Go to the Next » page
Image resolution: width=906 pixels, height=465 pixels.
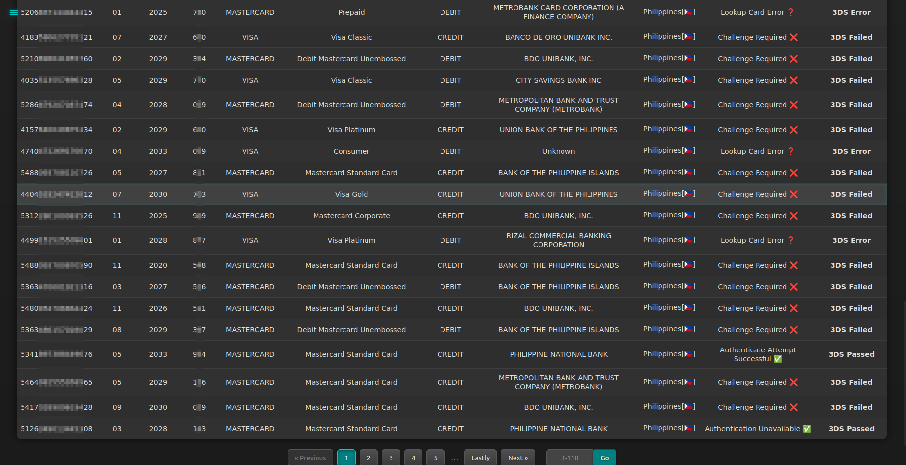(518, 458)
